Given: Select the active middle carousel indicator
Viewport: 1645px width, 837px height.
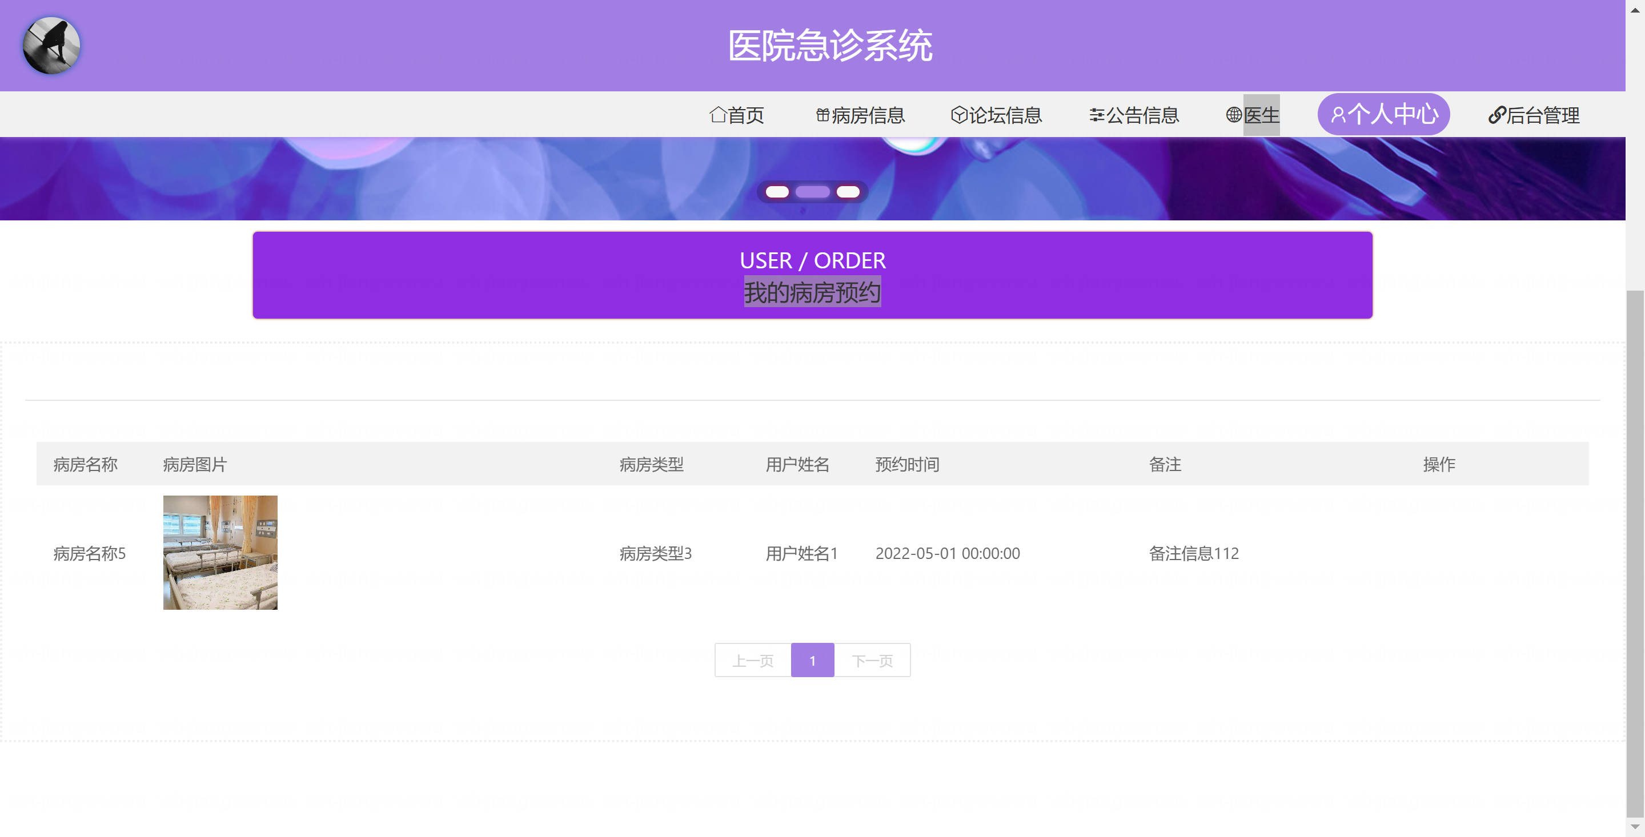Looking at the screenshot, I should [x=812, y=192].
